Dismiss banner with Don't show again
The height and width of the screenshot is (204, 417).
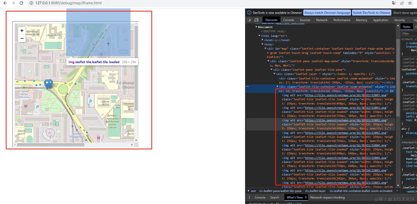[x=405, y=13]
